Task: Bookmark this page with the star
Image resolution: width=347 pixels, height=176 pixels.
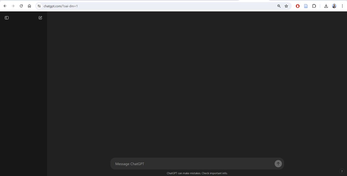Action: tap(286, 6)
